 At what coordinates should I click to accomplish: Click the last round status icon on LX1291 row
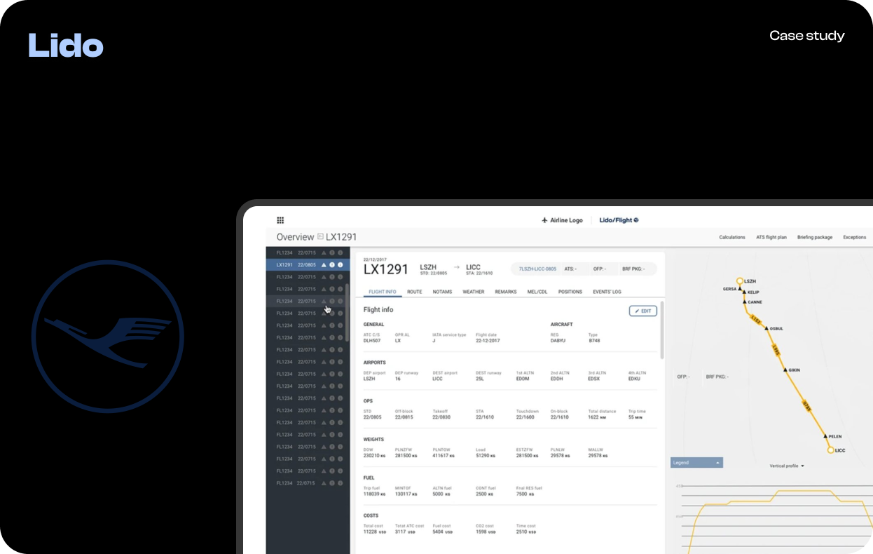341,265
